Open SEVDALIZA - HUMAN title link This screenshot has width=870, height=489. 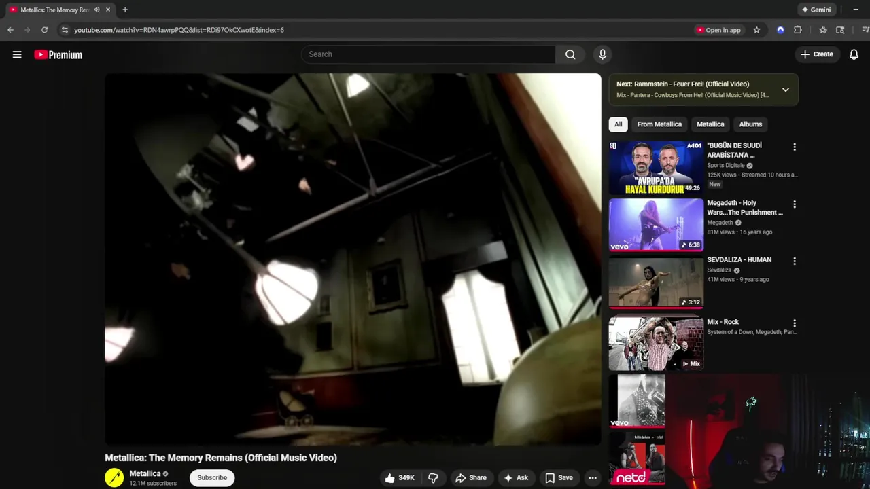click(739, 259)
